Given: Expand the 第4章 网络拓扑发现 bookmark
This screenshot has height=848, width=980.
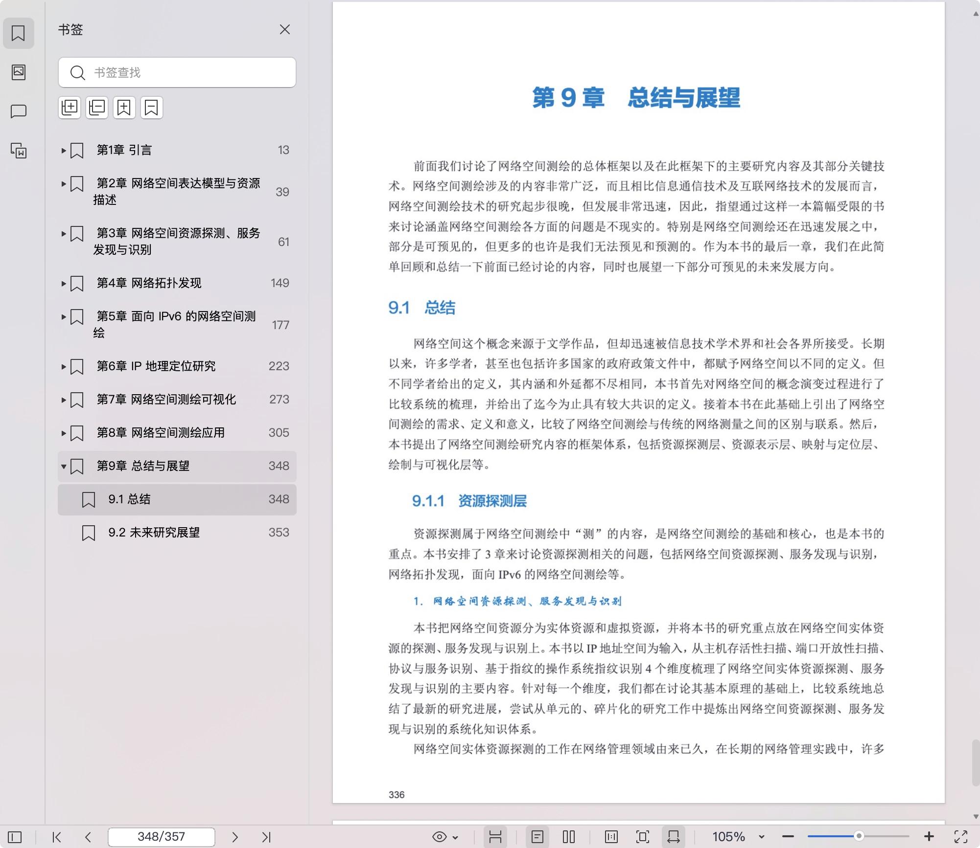Looking at the screenshot, I should click(64, 283).
